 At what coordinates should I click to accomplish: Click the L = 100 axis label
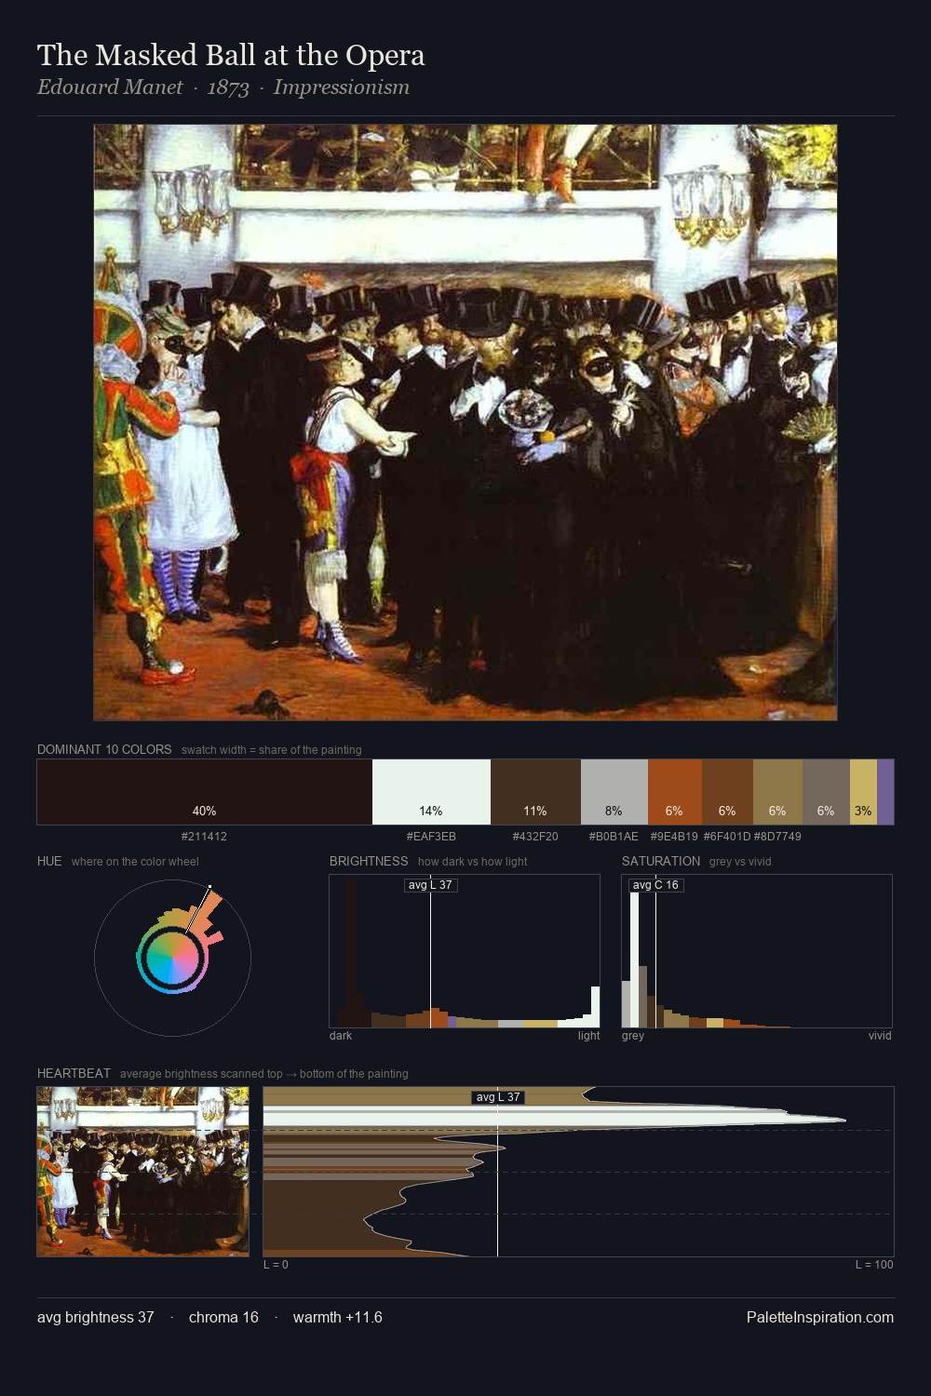click(874, 1265)
